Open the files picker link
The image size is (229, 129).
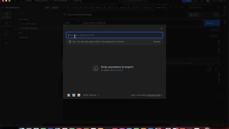tap(111, 70)
